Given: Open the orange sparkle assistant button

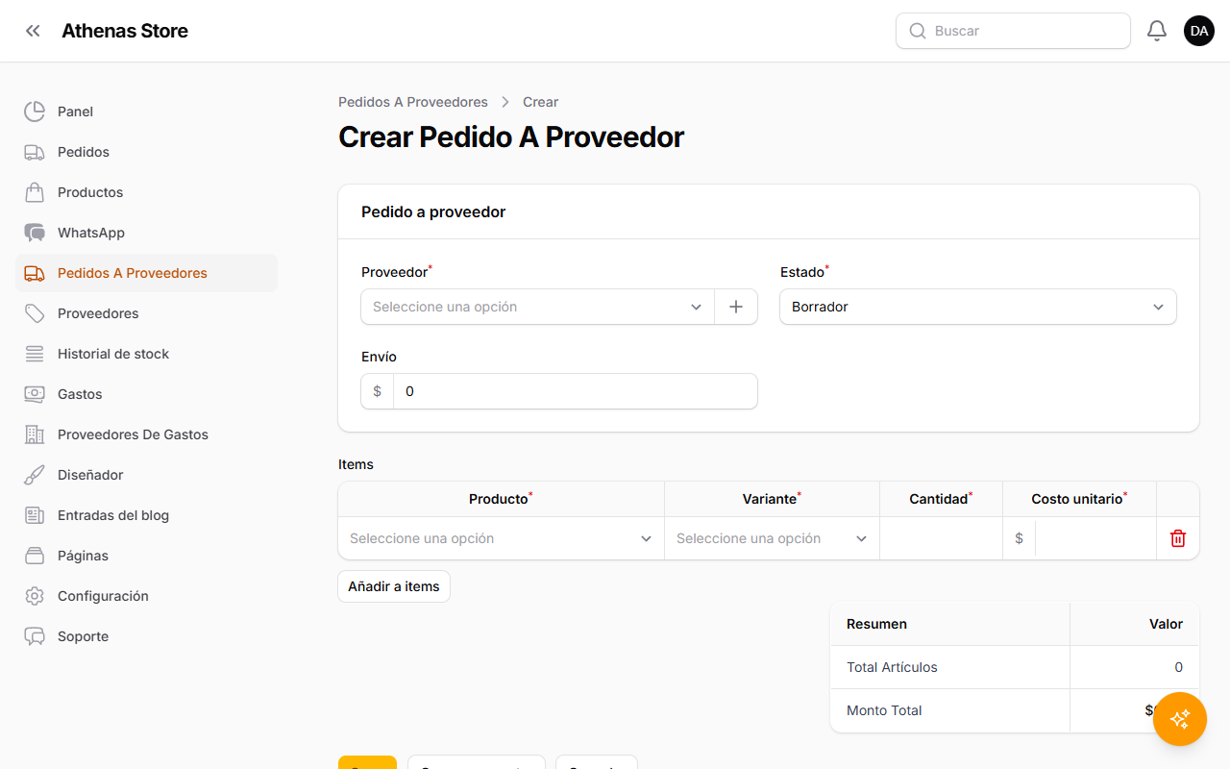Looking at the screenshot, I should (1180, 719).
